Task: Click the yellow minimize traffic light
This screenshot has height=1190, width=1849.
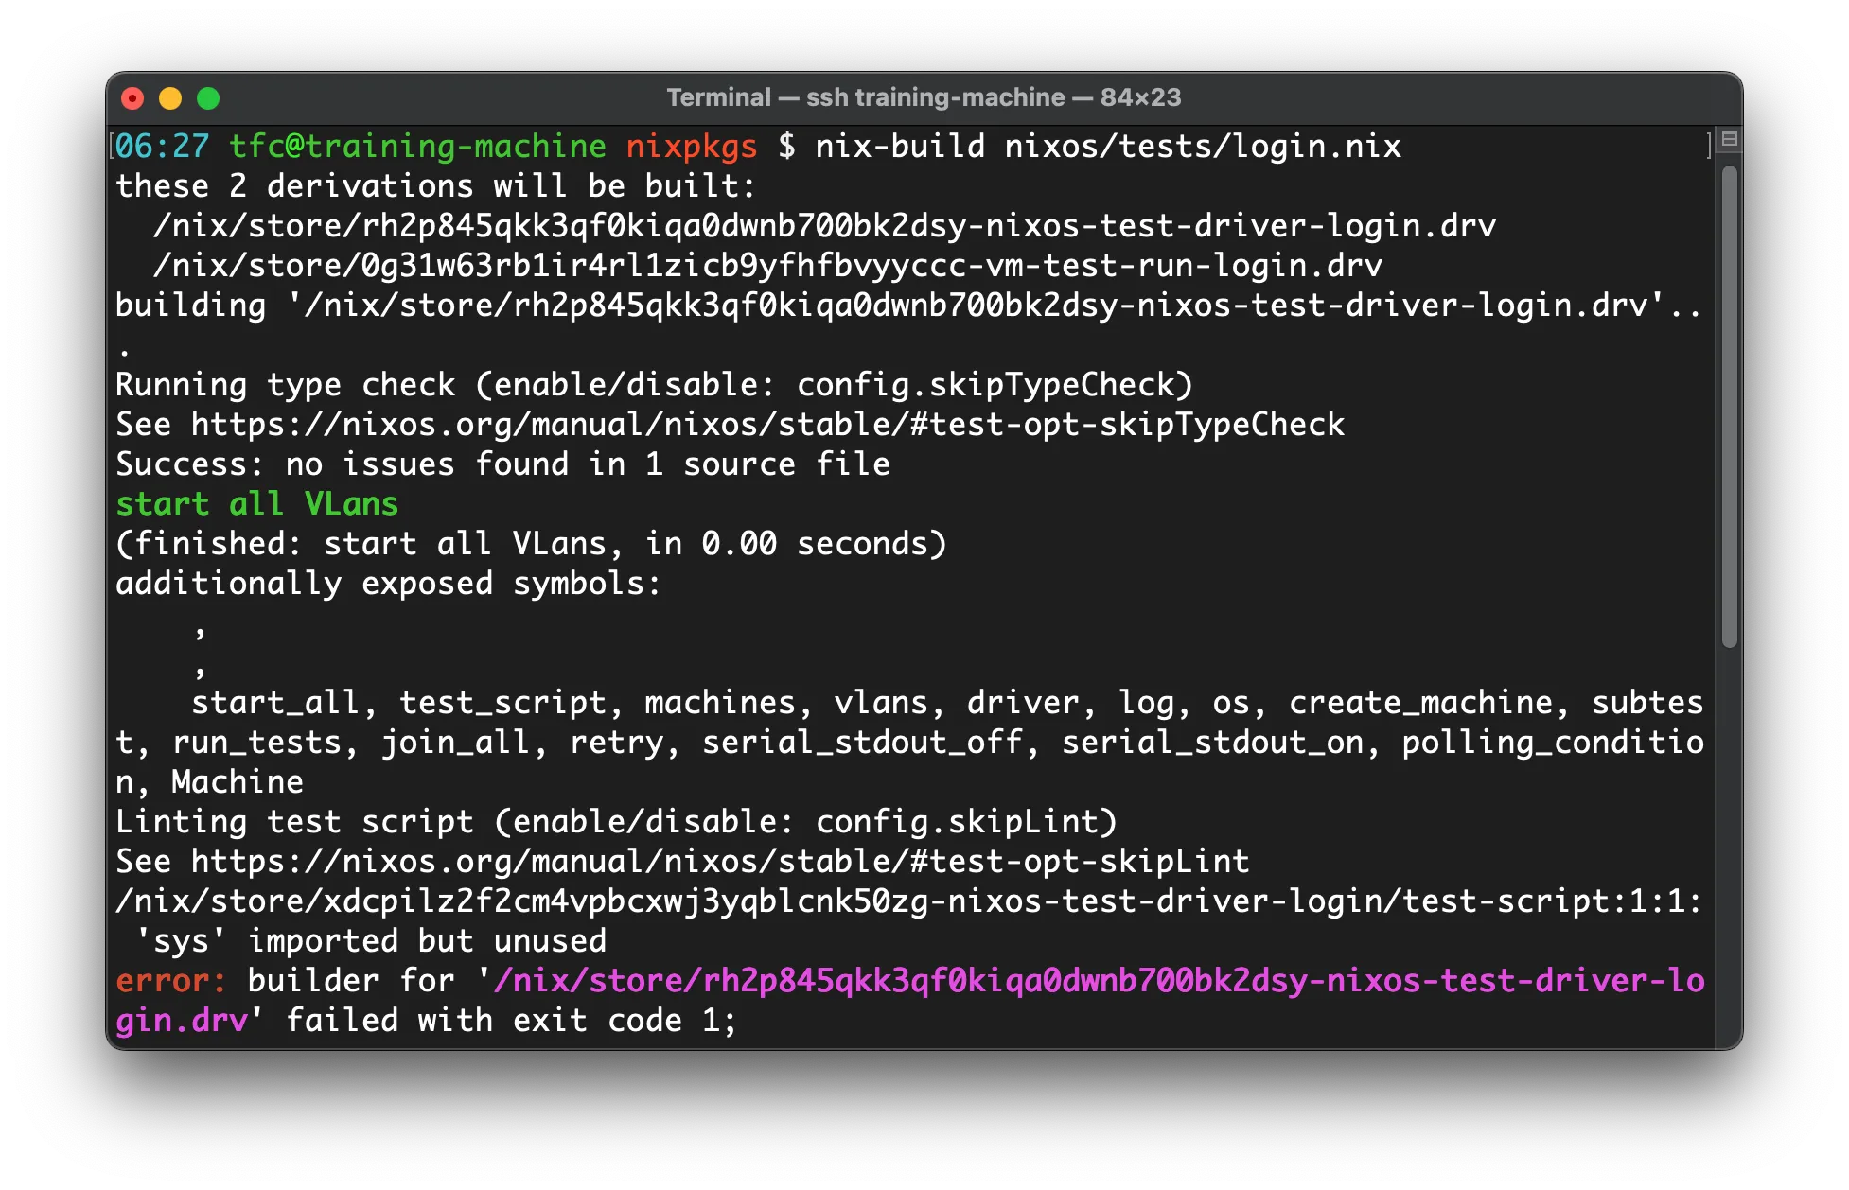Action: point(170,97)
